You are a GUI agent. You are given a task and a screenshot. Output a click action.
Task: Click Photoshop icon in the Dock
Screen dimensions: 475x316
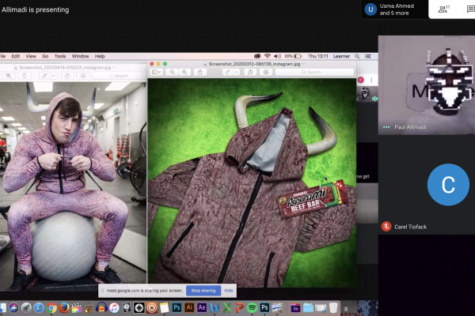177,307
